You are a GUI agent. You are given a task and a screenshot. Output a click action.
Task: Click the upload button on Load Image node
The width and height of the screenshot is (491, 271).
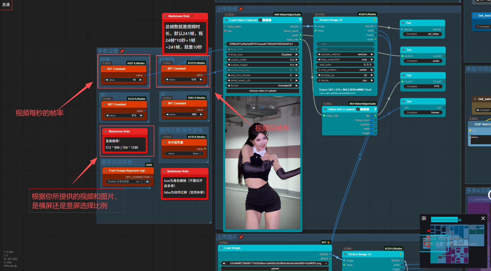(275, 269)
